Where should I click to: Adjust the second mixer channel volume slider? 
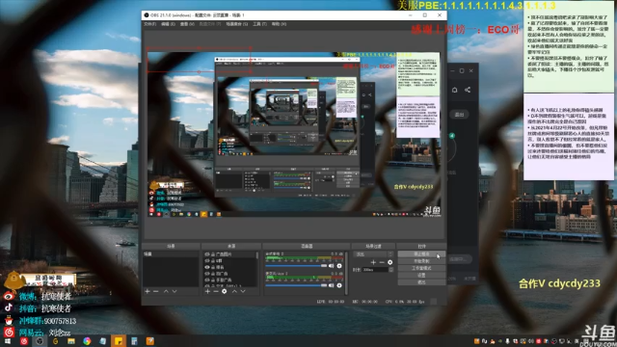click(296, 285)
